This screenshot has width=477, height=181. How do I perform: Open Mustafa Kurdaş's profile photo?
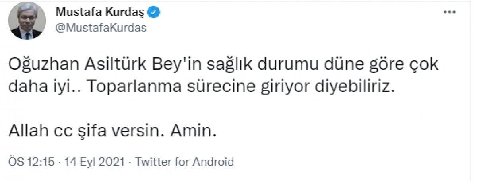27,21
